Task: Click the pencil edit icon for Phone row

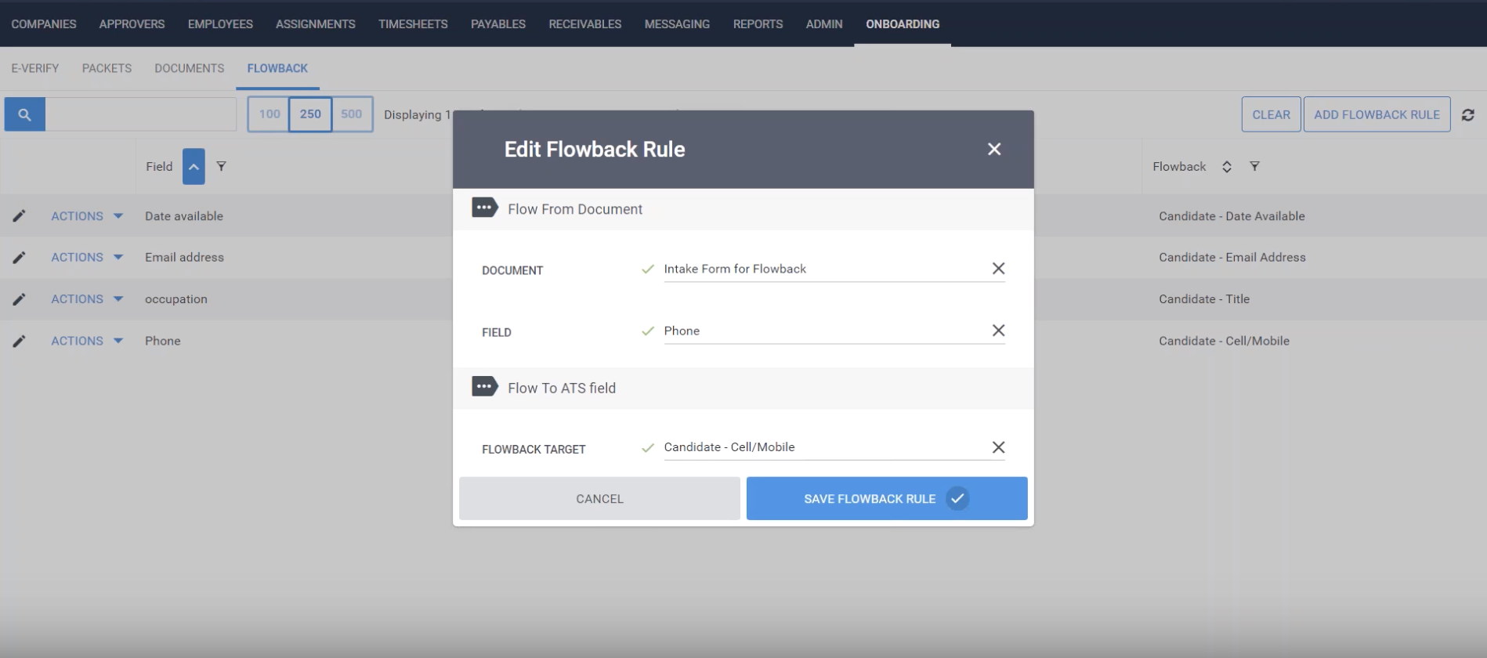Action: tap(19, 341)
